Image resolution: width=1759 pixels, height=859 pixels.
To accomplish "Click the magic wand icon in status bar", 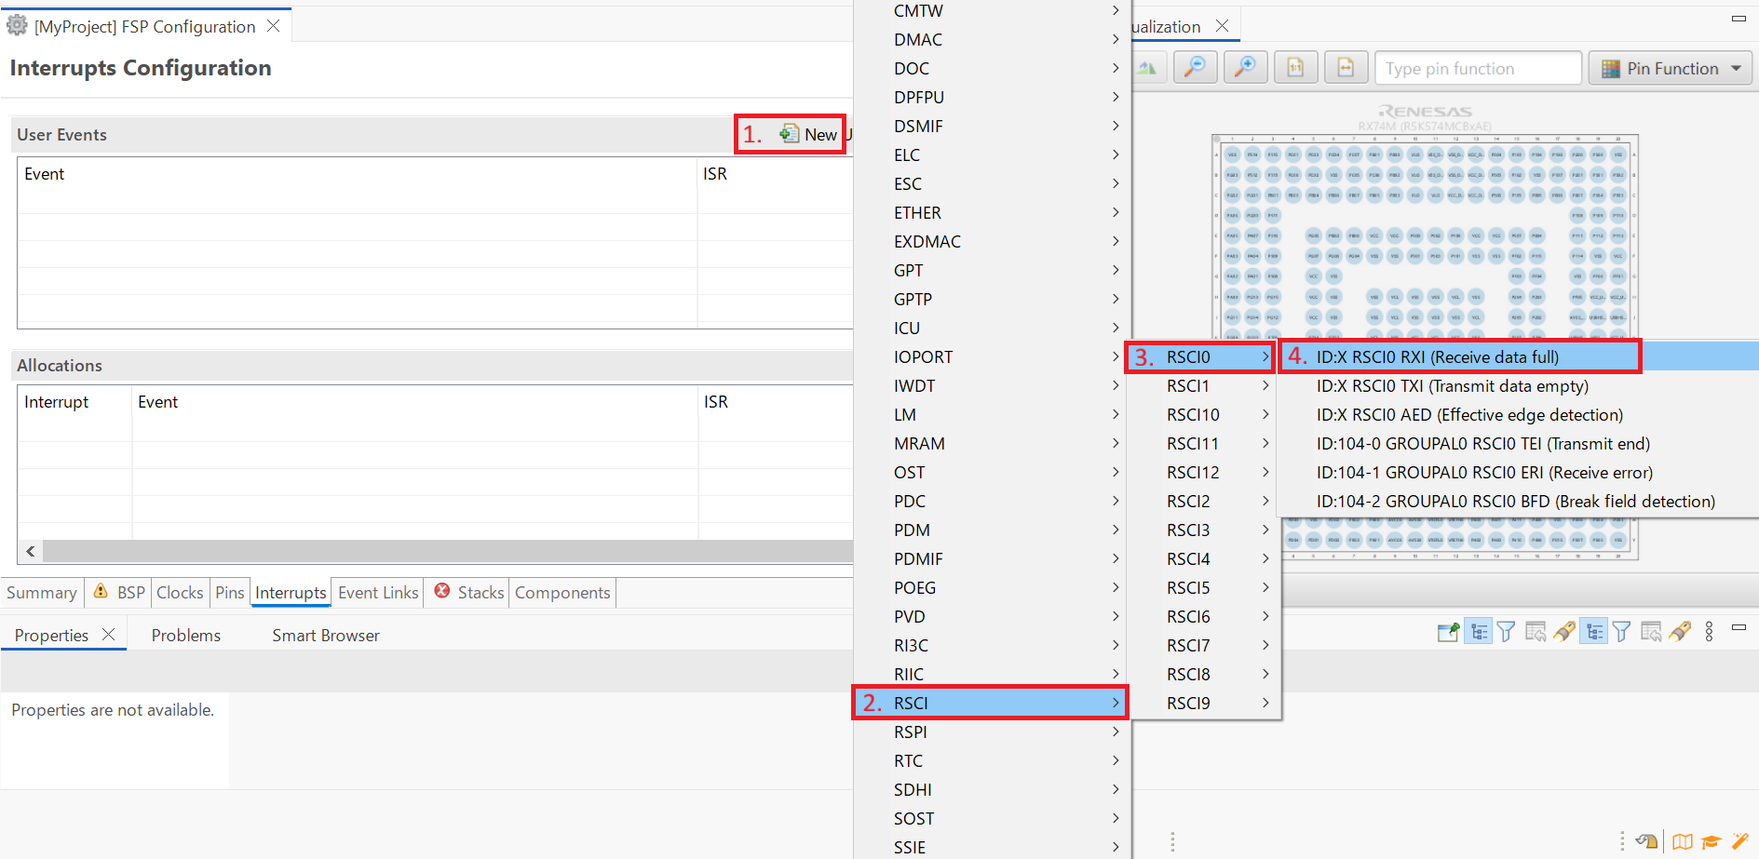I will 1739,841.
